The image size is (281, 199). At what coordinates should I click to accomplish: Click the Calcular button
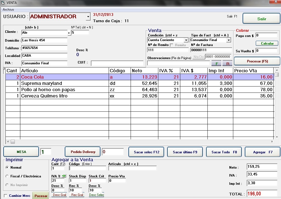pyautogui.click(x=267, y=43)
